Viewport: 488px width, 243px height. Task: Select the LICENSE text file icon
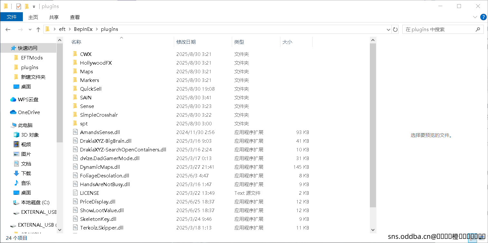coord(75,193)
